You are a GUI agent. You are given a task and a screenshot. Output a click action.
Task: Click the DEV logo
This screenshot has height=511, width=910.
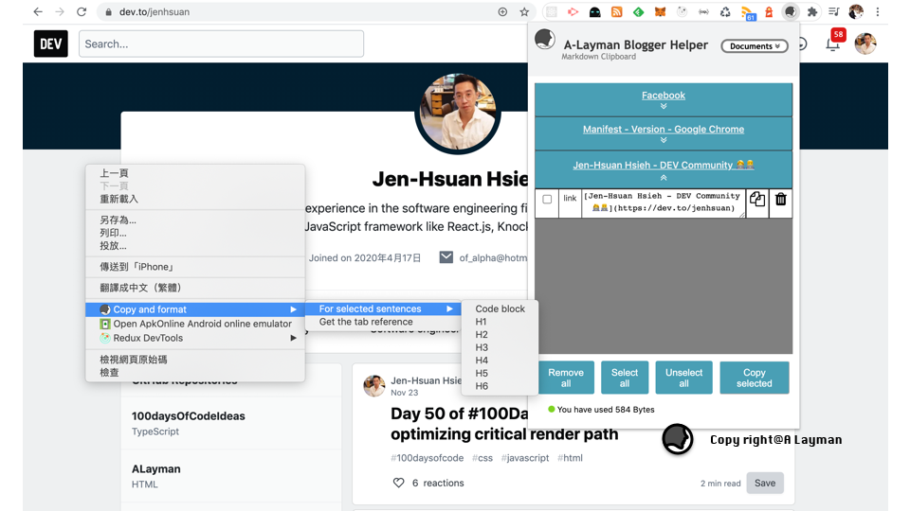coord(50,44)
